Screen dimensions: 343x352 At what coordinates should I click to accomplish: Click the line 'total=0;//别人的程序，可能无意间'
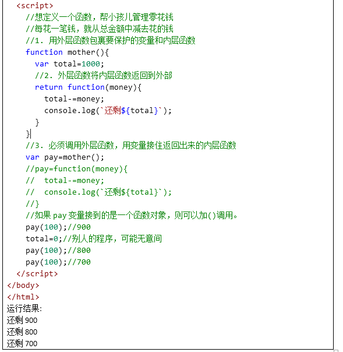[94, 238]
